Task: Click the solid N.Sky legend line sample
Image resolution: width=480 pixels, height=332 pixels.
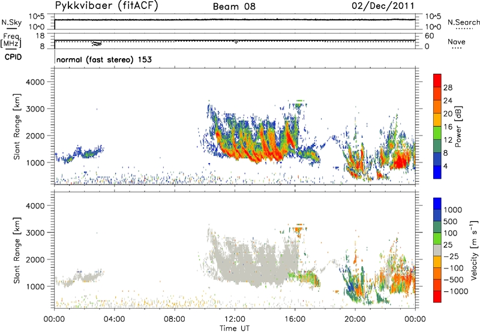Action: 11,28
